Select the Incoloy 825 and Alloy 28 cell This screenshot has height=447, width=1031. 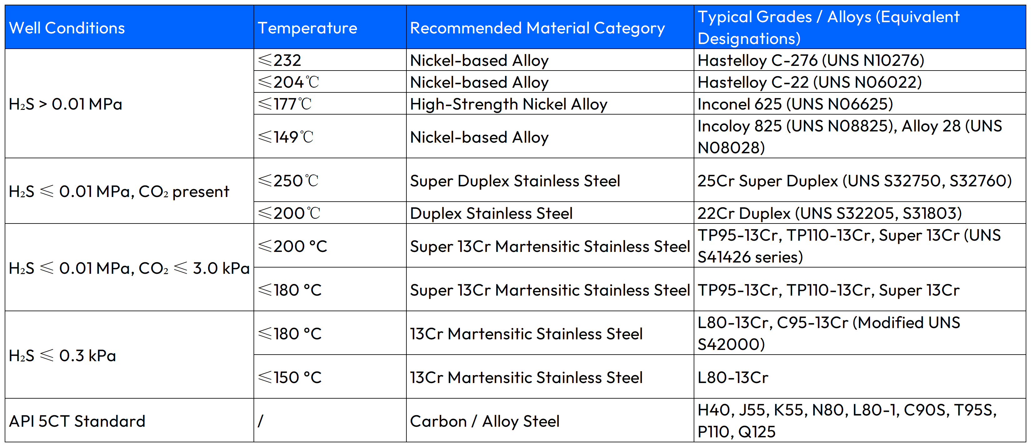(x=849, y=137)
